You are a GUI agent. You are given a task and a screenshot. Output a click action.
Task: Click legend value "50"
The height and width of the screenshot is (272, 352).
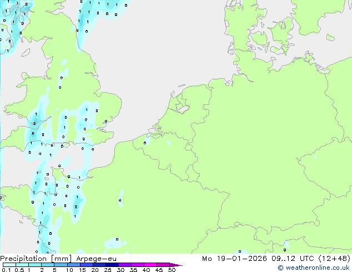pos(172,270)
